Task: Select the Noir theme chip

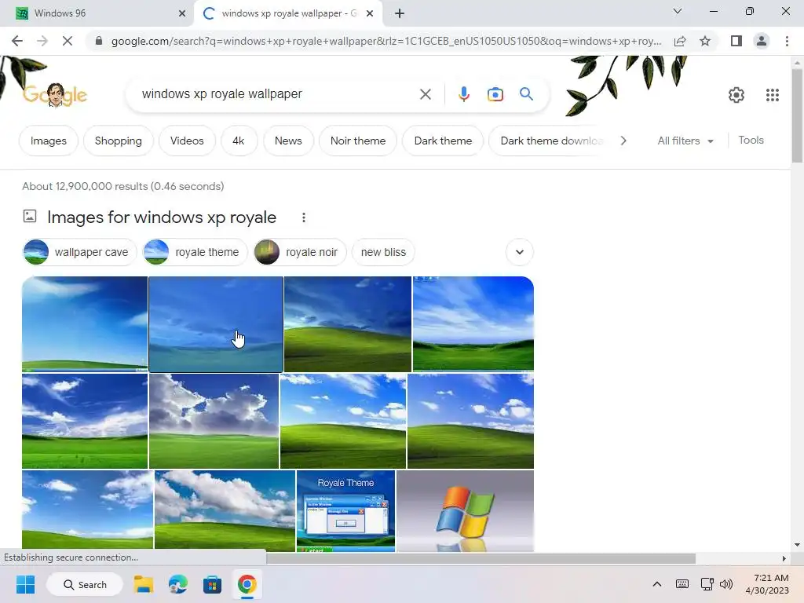Action: (x=358, y=141)
